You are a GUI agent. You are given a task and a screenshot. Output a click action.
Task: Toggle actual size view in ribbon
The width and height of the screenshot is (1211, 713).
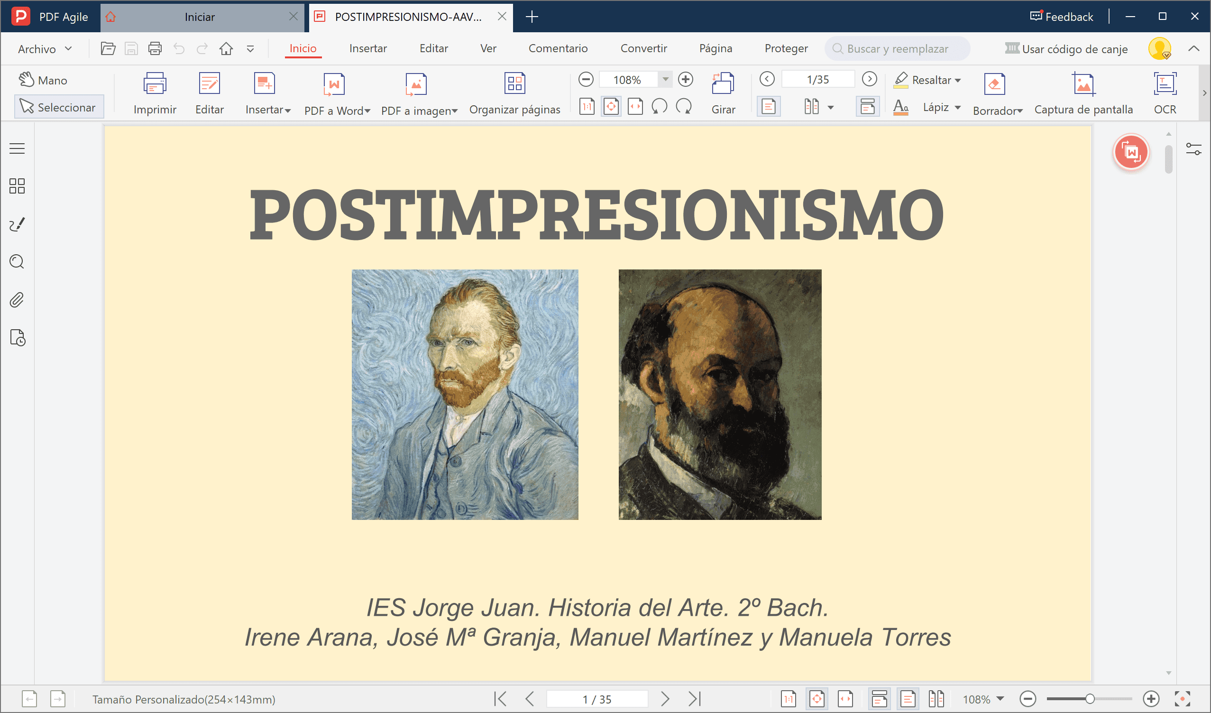pos(587,106)
